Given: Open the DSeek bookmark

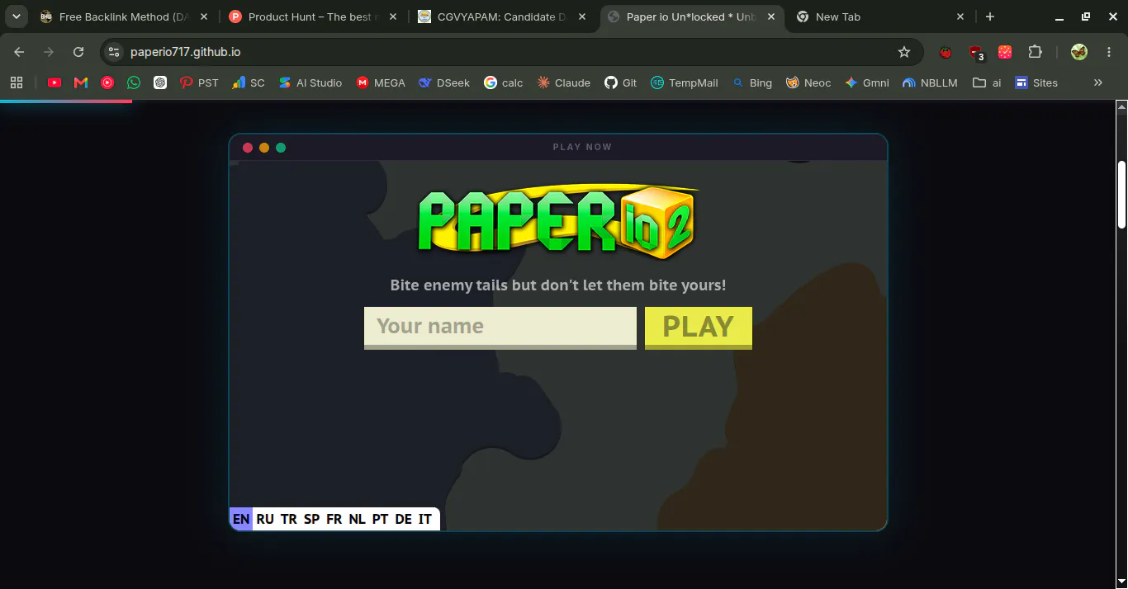Looking at the screenshot, I should point(444,82).
